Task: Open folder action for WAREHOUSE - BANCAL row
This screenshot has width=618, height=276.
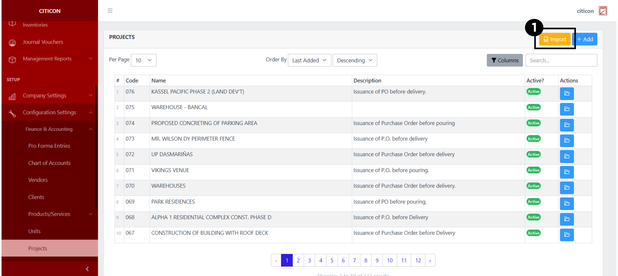Action: click(x=566, y=109)
